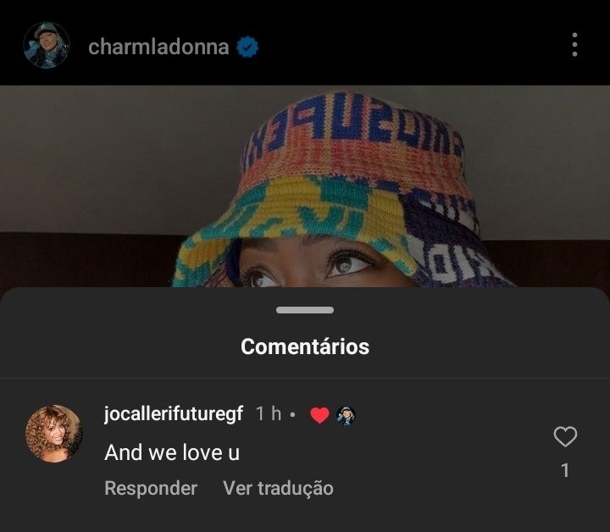Like the comment with the heart outline
This screenshot has height=532, width=610.
(x=565, y=436)
